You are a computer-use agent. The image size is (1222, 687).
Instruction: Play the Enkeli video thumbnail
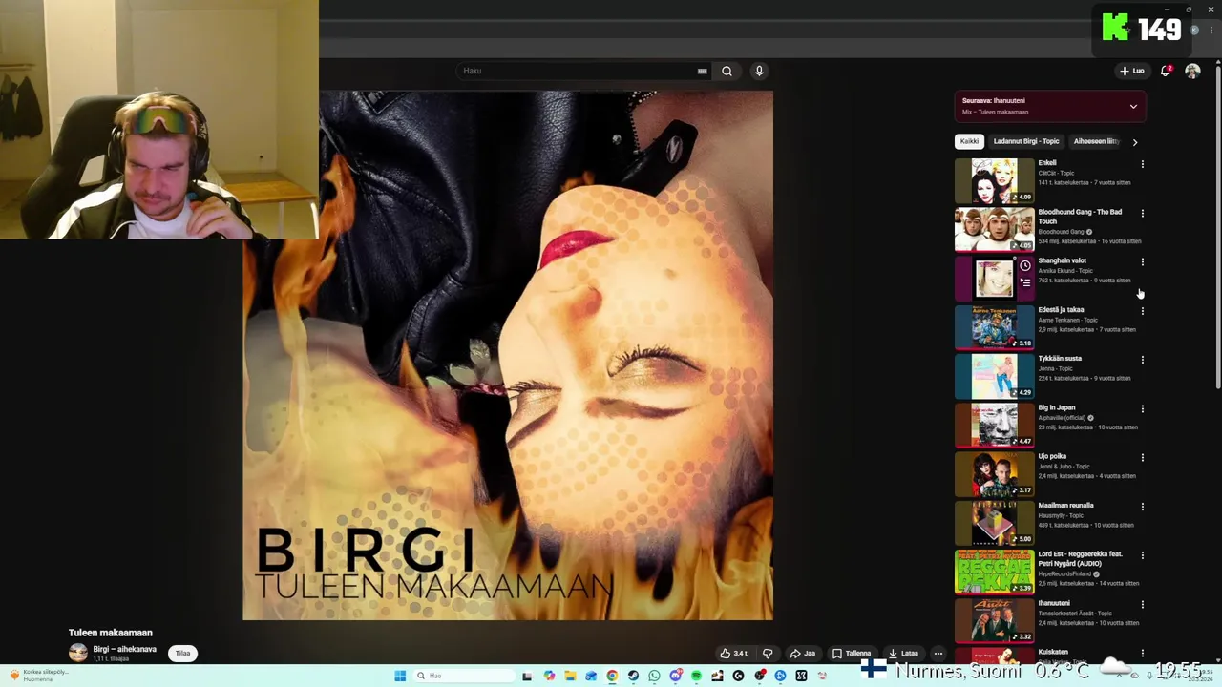click(994, 180)
